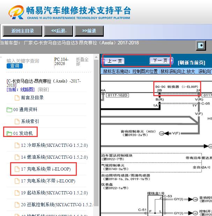Viewport: 212px width, 216px height.
Task: Click the C-53 connector label
Action: pos(168,196)
